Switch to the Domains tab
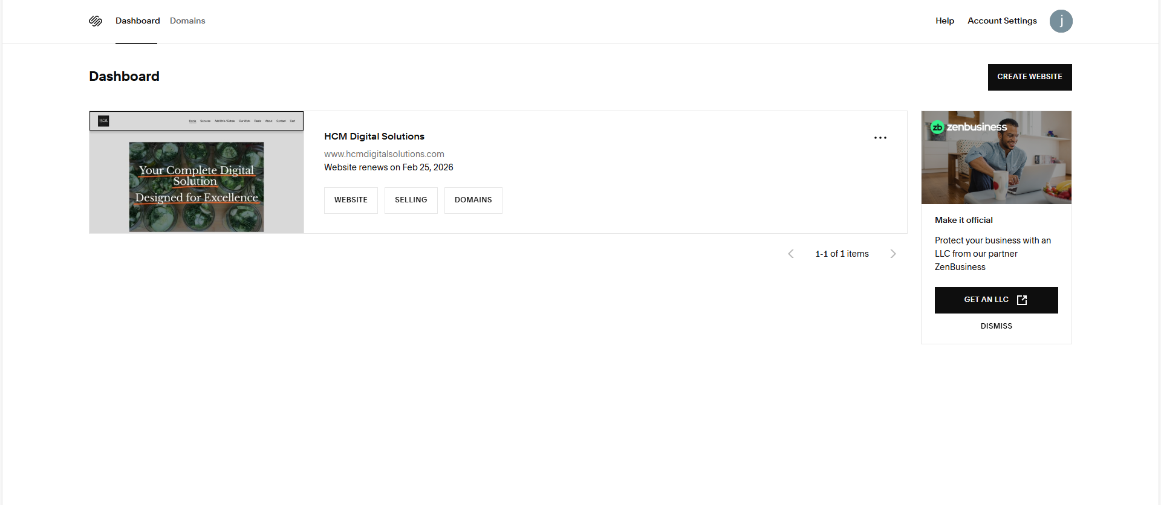 187,21
